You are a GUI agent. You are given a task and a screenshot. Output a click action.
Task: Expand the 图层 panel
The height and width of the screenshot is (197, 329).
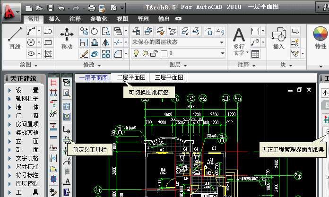click(x=178, y=65)
